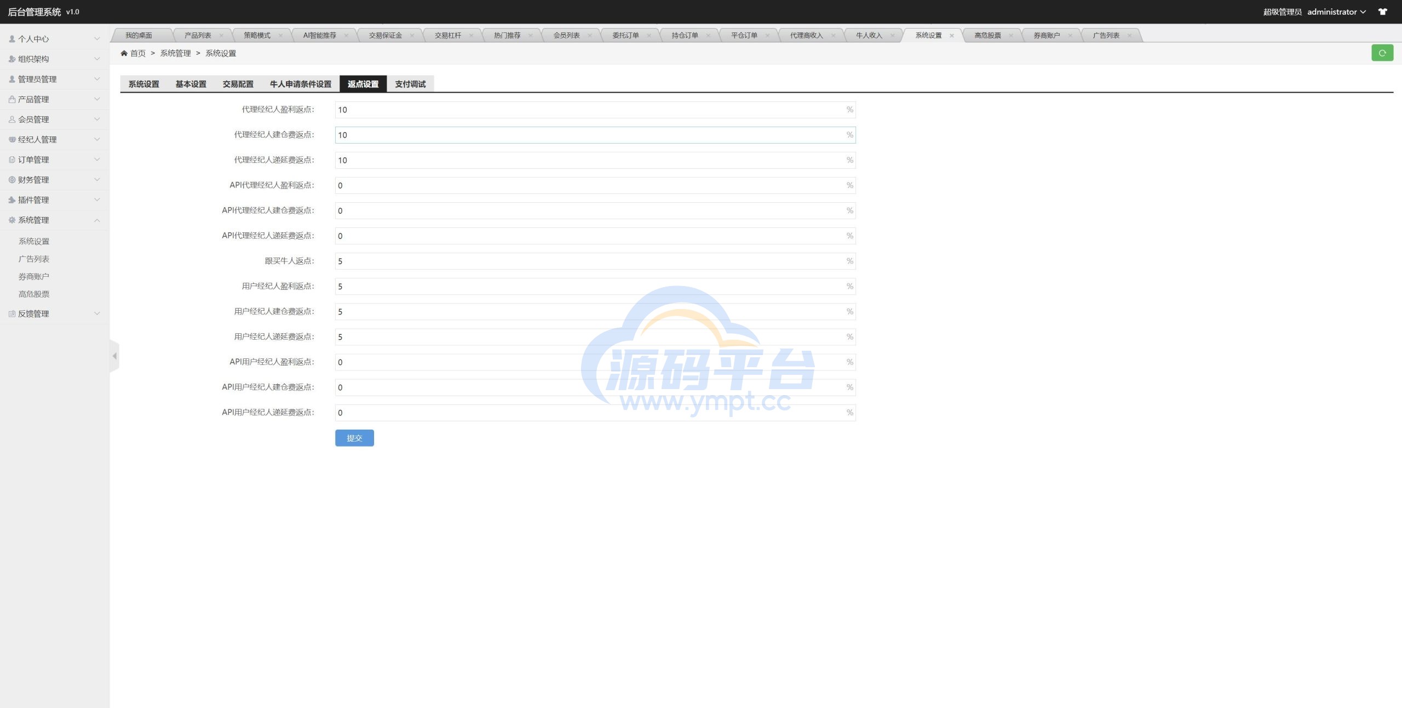Focus 跟买牛人返点 input field

click(x=595, y=261)
